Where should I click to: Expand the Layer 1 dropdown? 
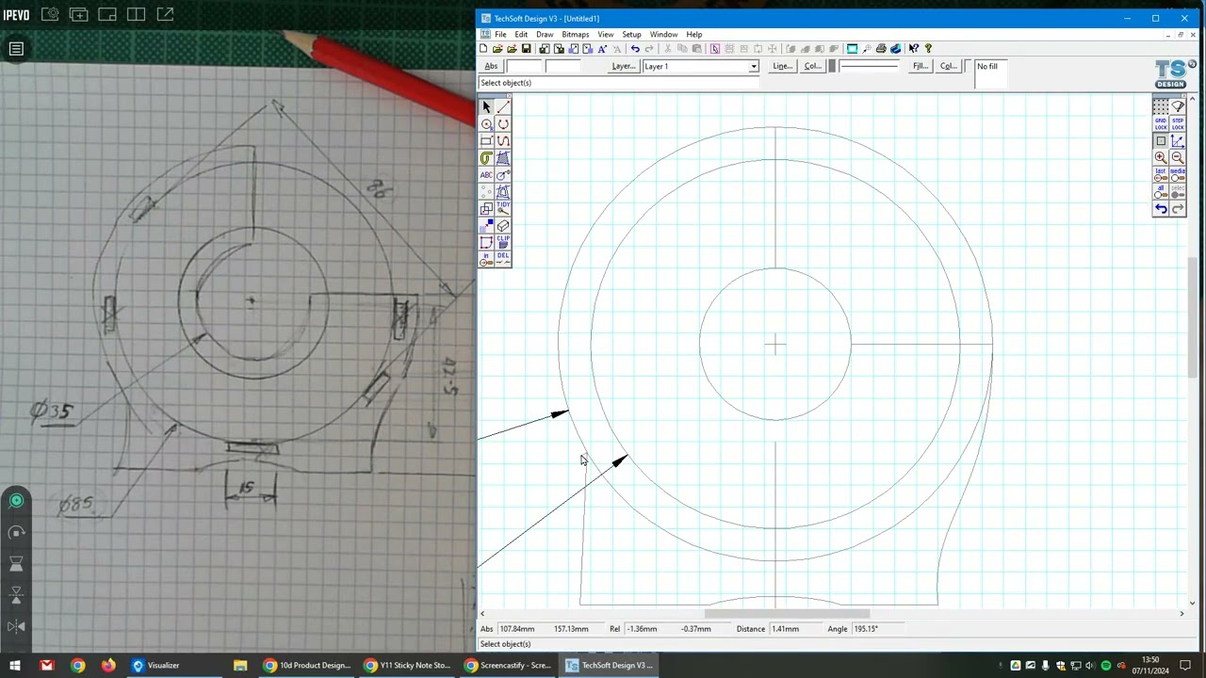pos(753,67)
